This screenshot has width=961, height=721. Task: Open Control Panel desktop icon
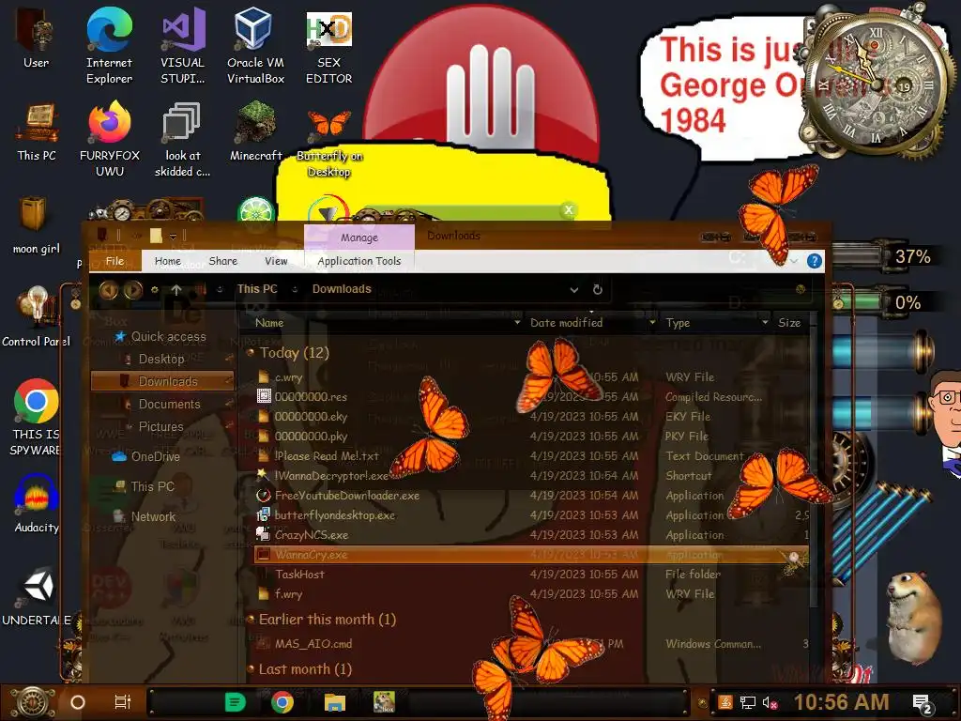(x=37, y=316)
